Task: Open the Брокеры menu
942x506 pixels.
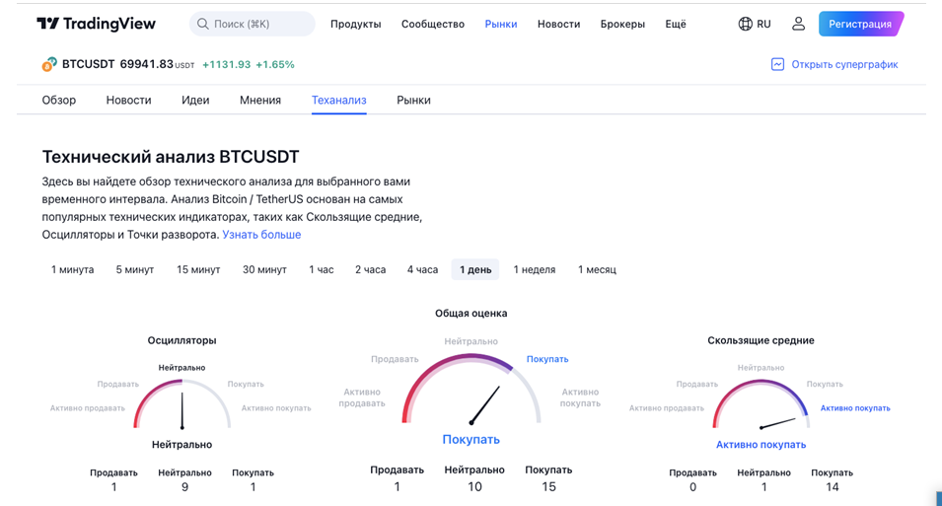Action: tap(622, 24)
